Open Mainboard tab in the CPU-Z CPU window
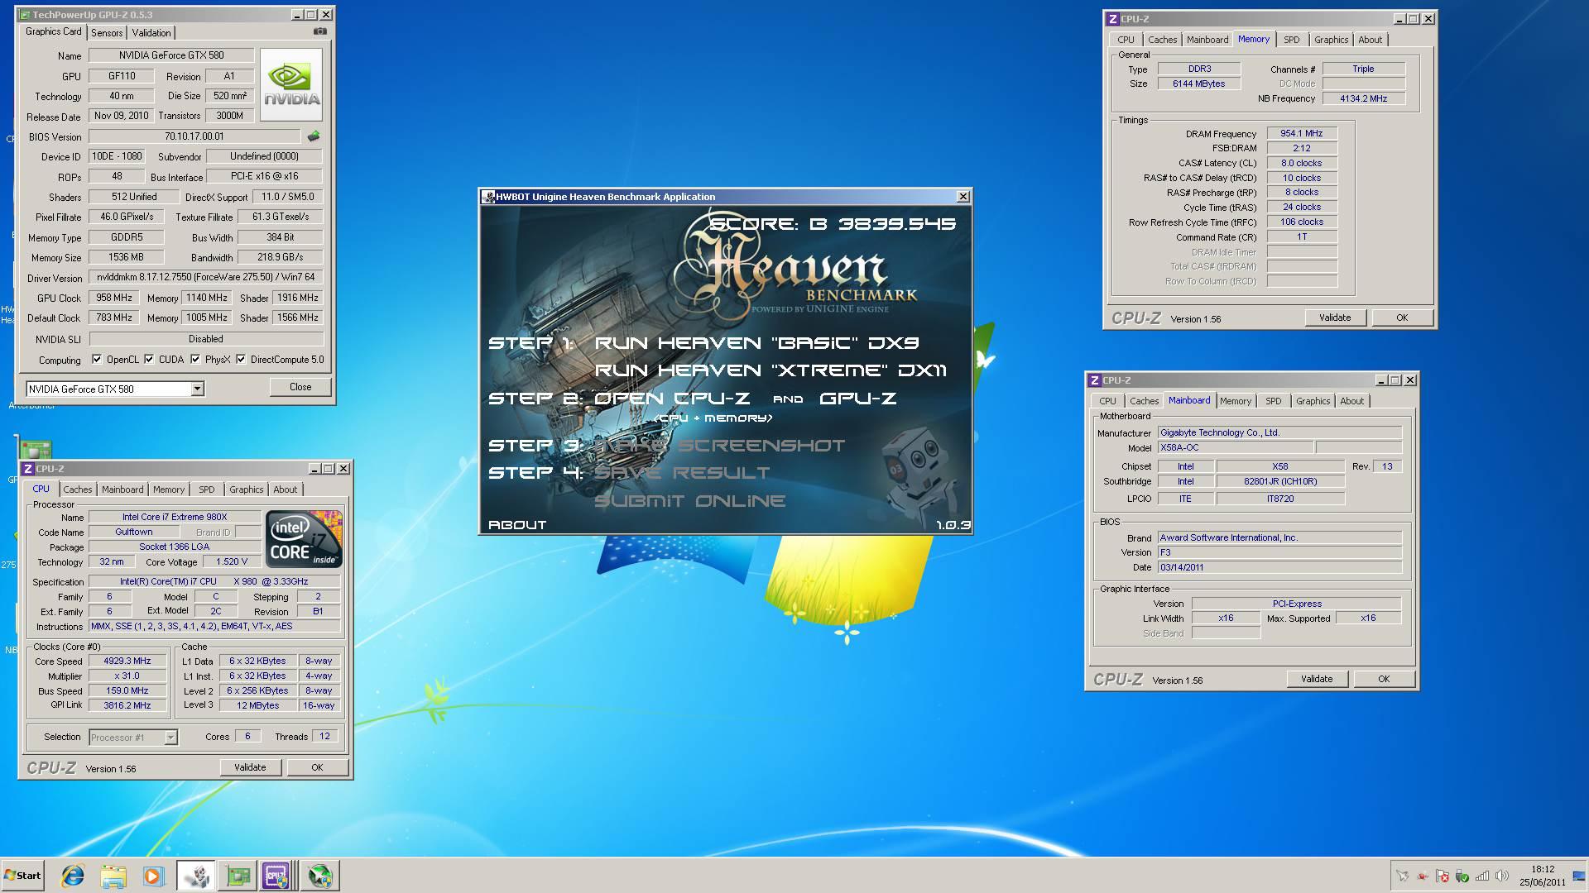Screen dimensions: 1589x893 (122, 489)
